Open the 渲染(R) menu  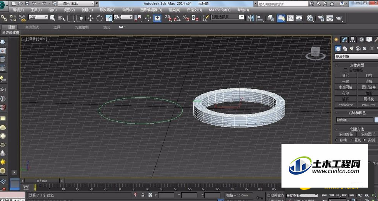(175, 10)
